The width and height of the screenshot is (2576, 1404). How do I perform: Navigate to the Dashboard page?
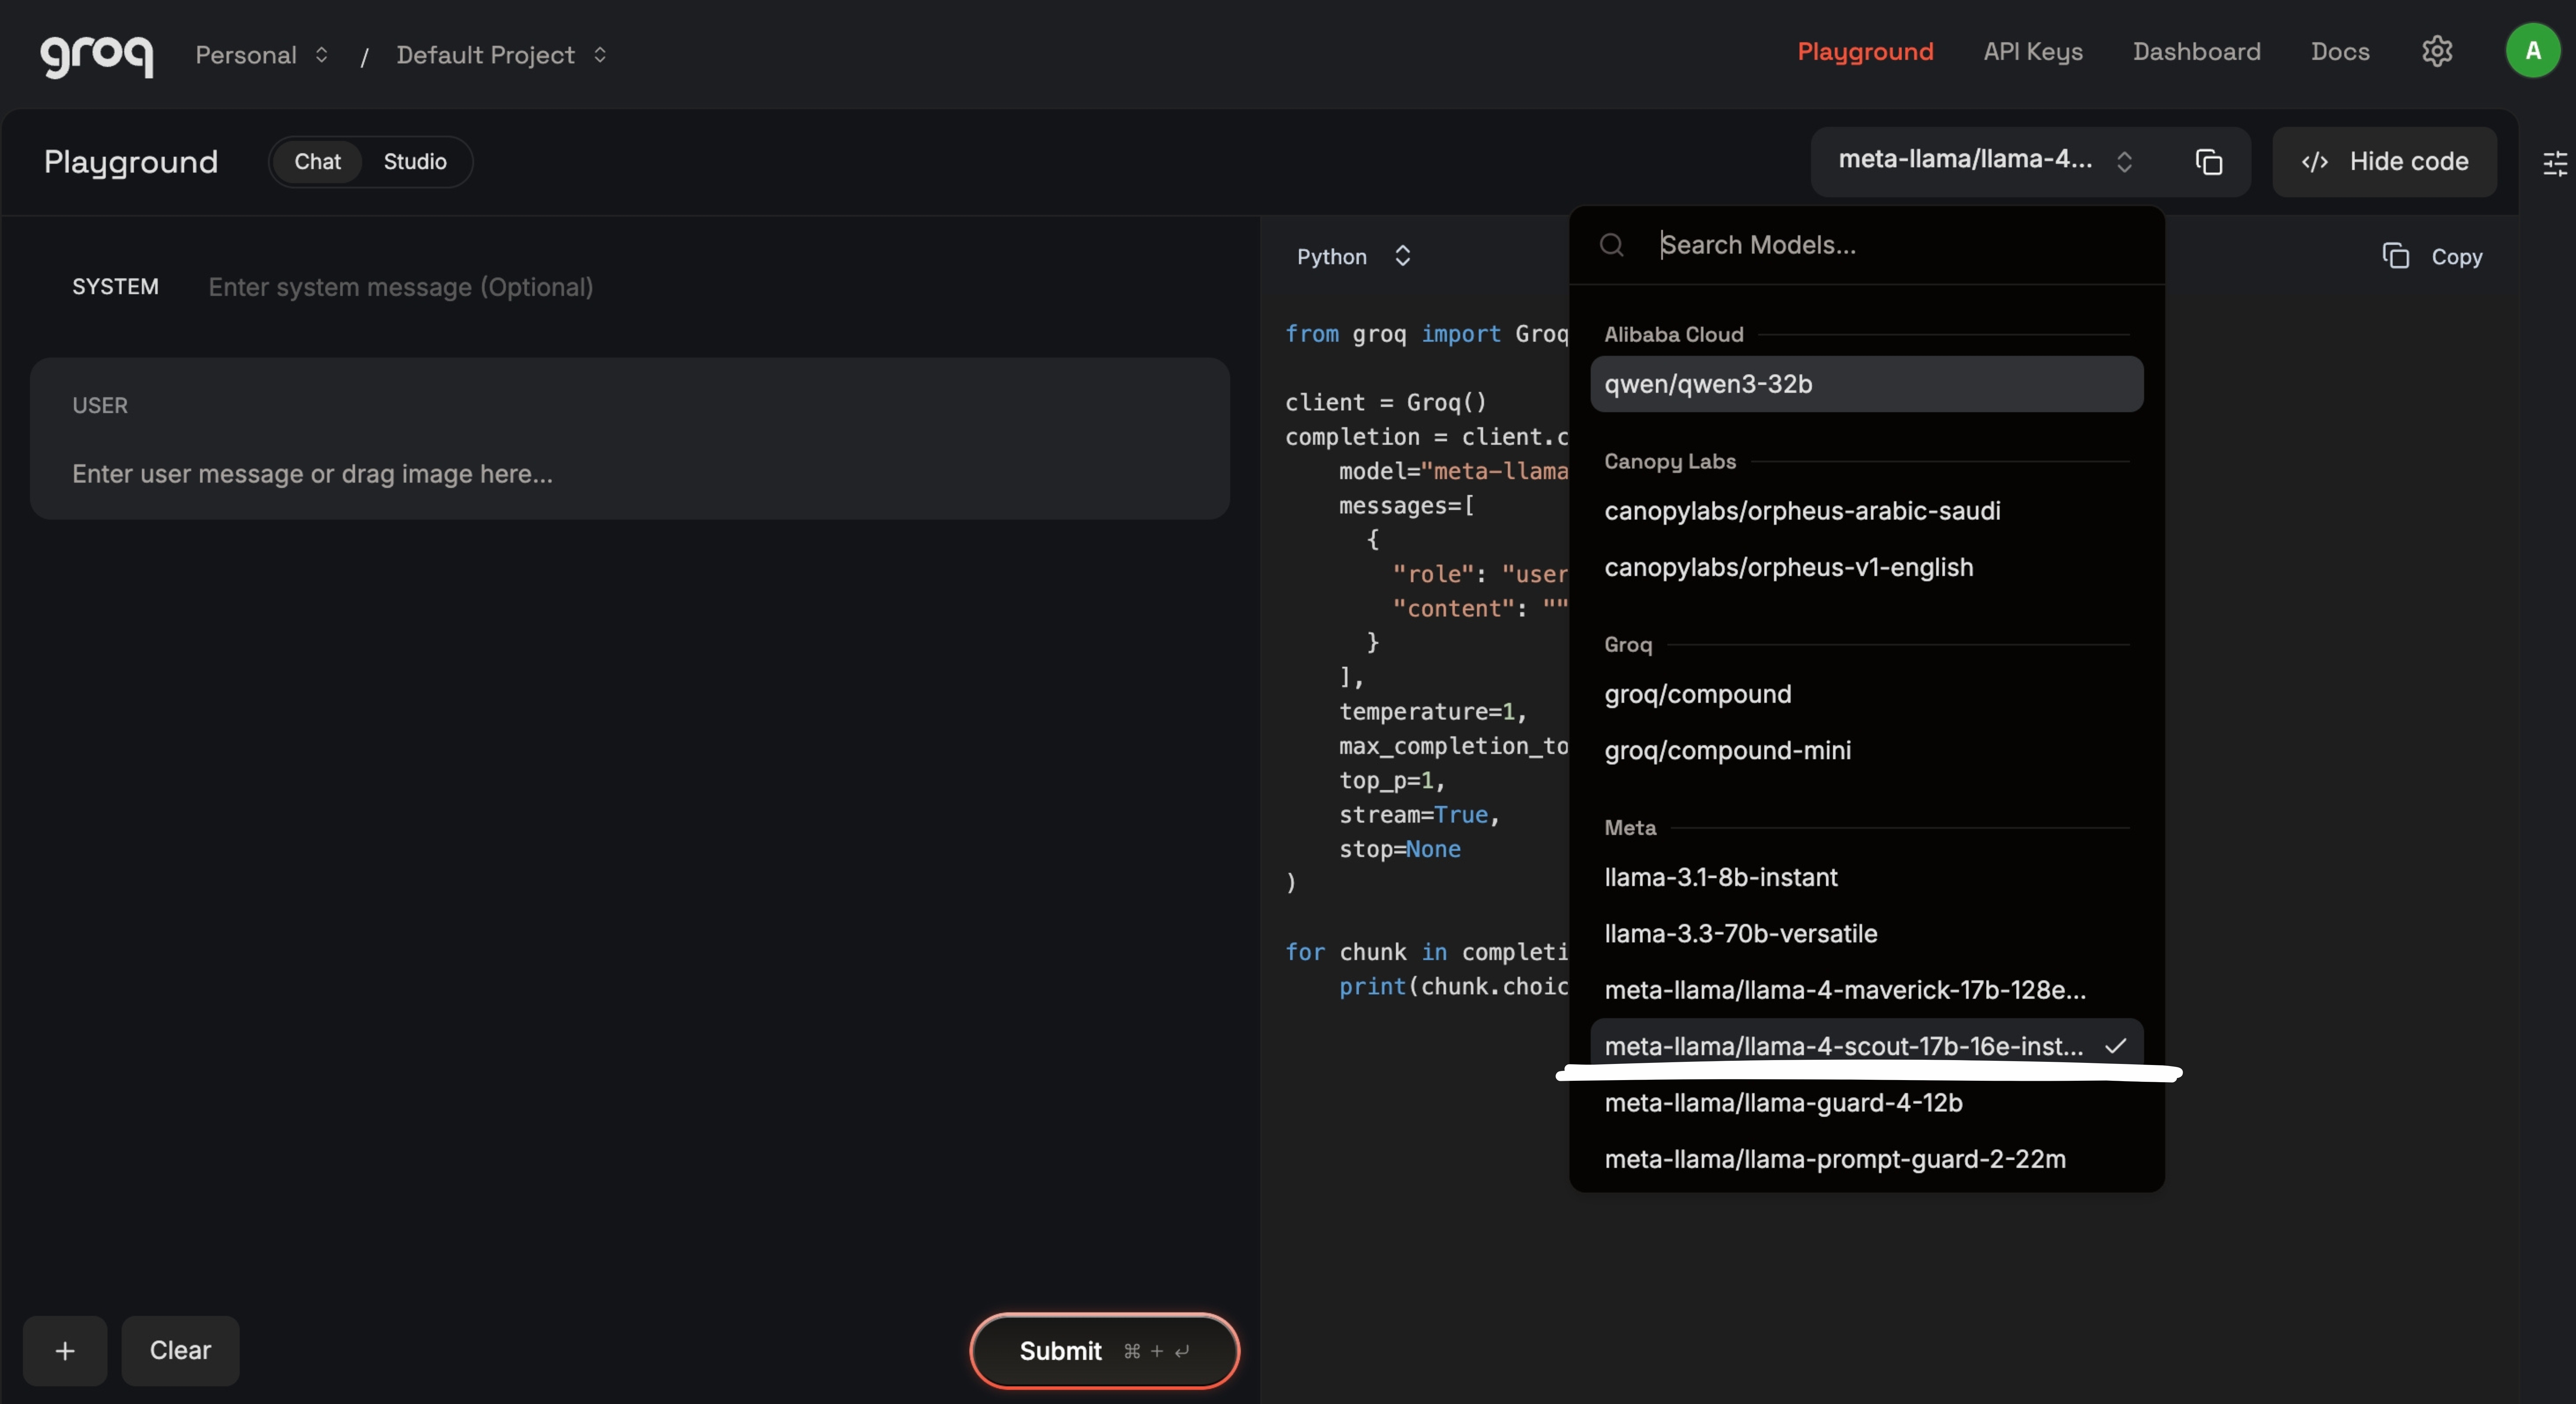(x=2196, y=51)
